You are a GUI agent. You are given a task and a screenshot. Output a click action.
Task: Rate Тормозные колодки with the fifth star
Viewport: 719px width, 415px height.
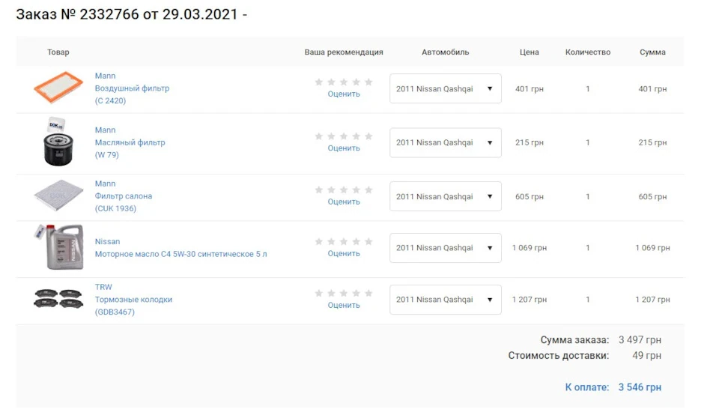click(x=368, y=294)
